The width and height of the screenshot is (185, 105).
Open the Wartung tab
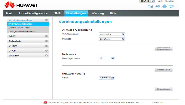98,13
